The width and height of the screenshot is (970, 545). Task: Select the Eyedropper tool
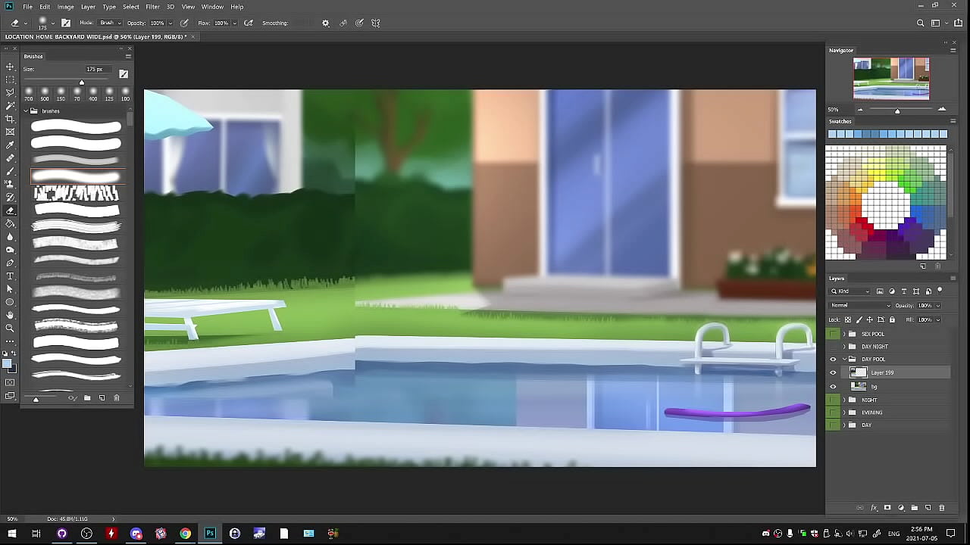[10, 145]
